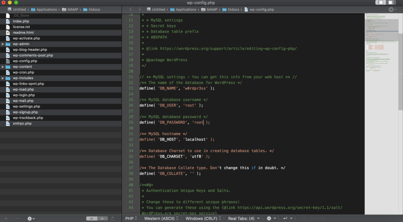Click the forward navigation arrow in path bar
Screen dimensions: 403x222
pos(139,9)
